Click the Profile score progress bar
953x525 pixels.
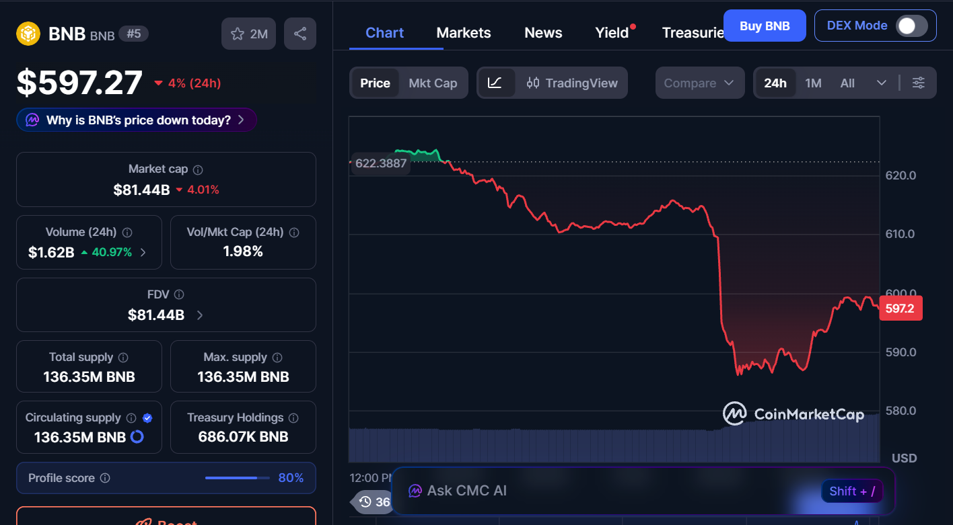pos(236,477)
